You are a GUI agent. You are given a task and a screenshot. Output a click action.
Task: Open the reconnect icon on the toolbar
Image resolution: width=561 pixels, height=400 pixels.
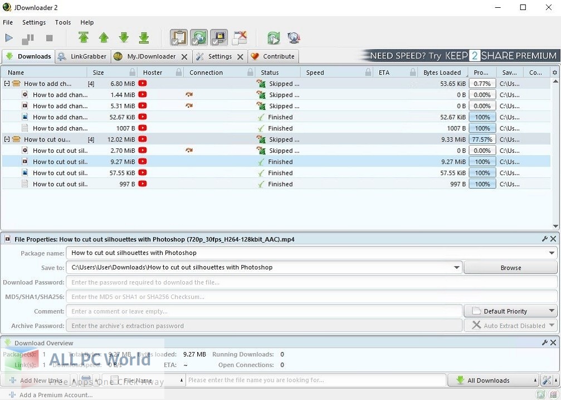(274, 37)
